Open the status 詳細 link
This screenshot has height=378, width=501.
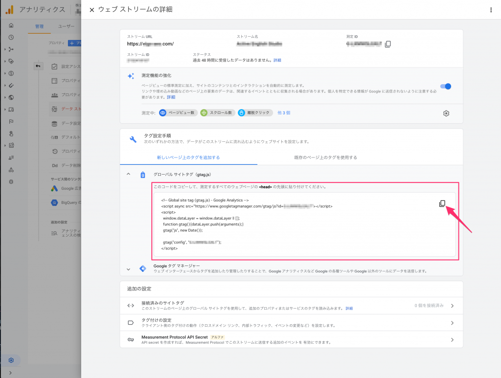coord(277,60)
